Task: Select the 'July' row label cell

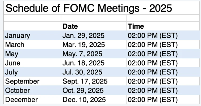Action: point(32,72)
